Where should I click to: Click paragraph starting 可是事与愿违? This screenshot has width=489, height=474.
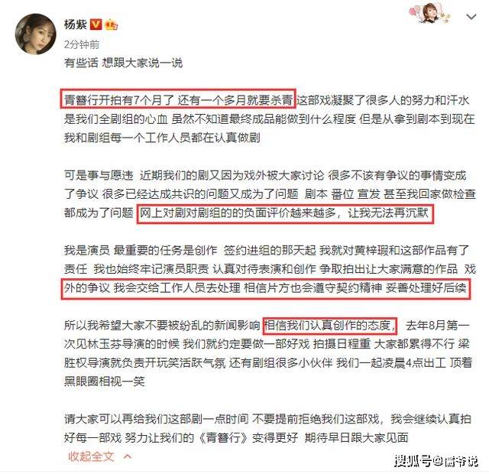pyautogui.click(x=270, y=194)
